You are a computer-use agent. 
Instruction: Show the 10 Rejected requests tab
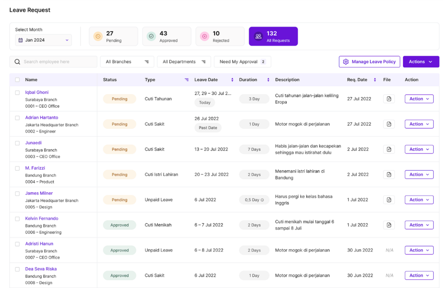tap(219, 37)
